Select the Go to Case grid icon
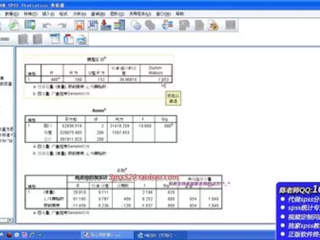 click(x=92, y=25)
